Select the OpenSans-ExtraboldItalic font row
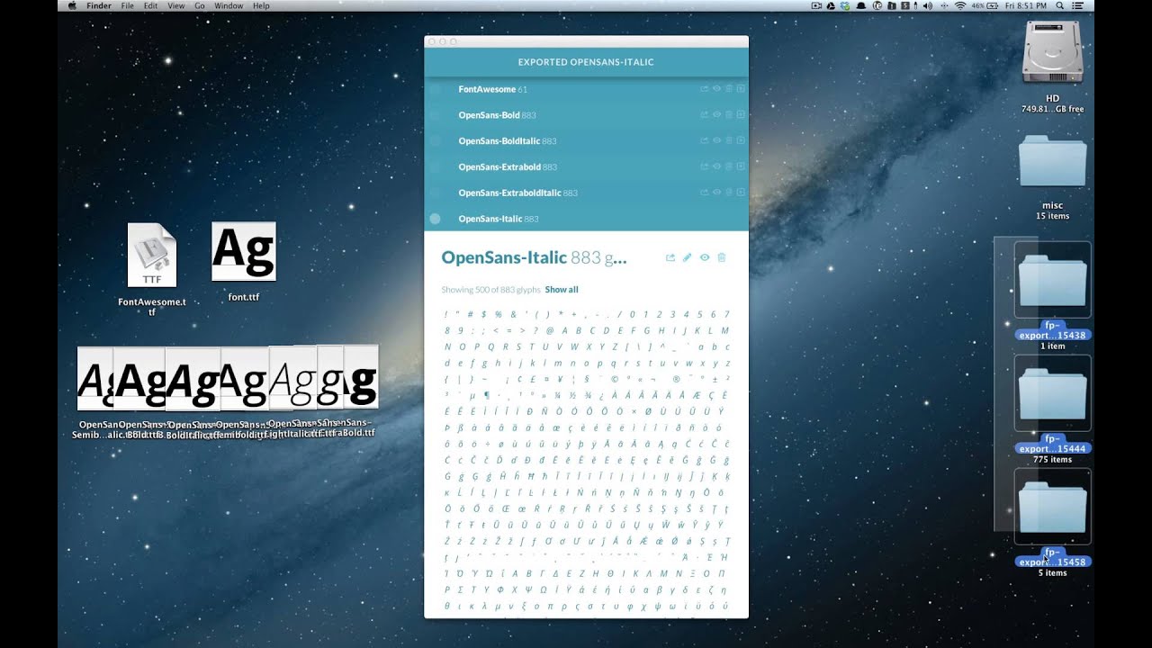 click(x=586, y=193)
